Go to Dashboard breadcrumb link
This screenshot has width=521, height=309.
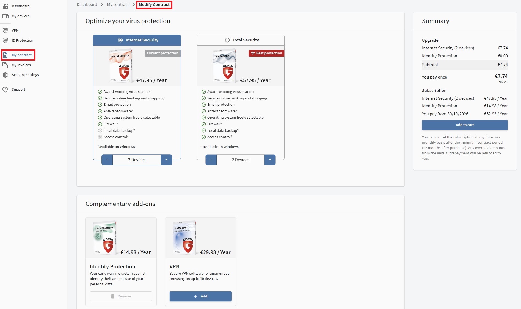87,5
